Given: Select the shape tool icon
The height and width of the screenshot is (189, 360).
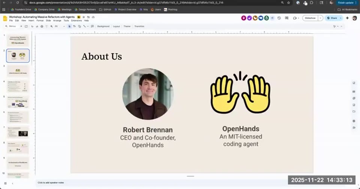Looking at the screenshot, I should pos(79,26).
